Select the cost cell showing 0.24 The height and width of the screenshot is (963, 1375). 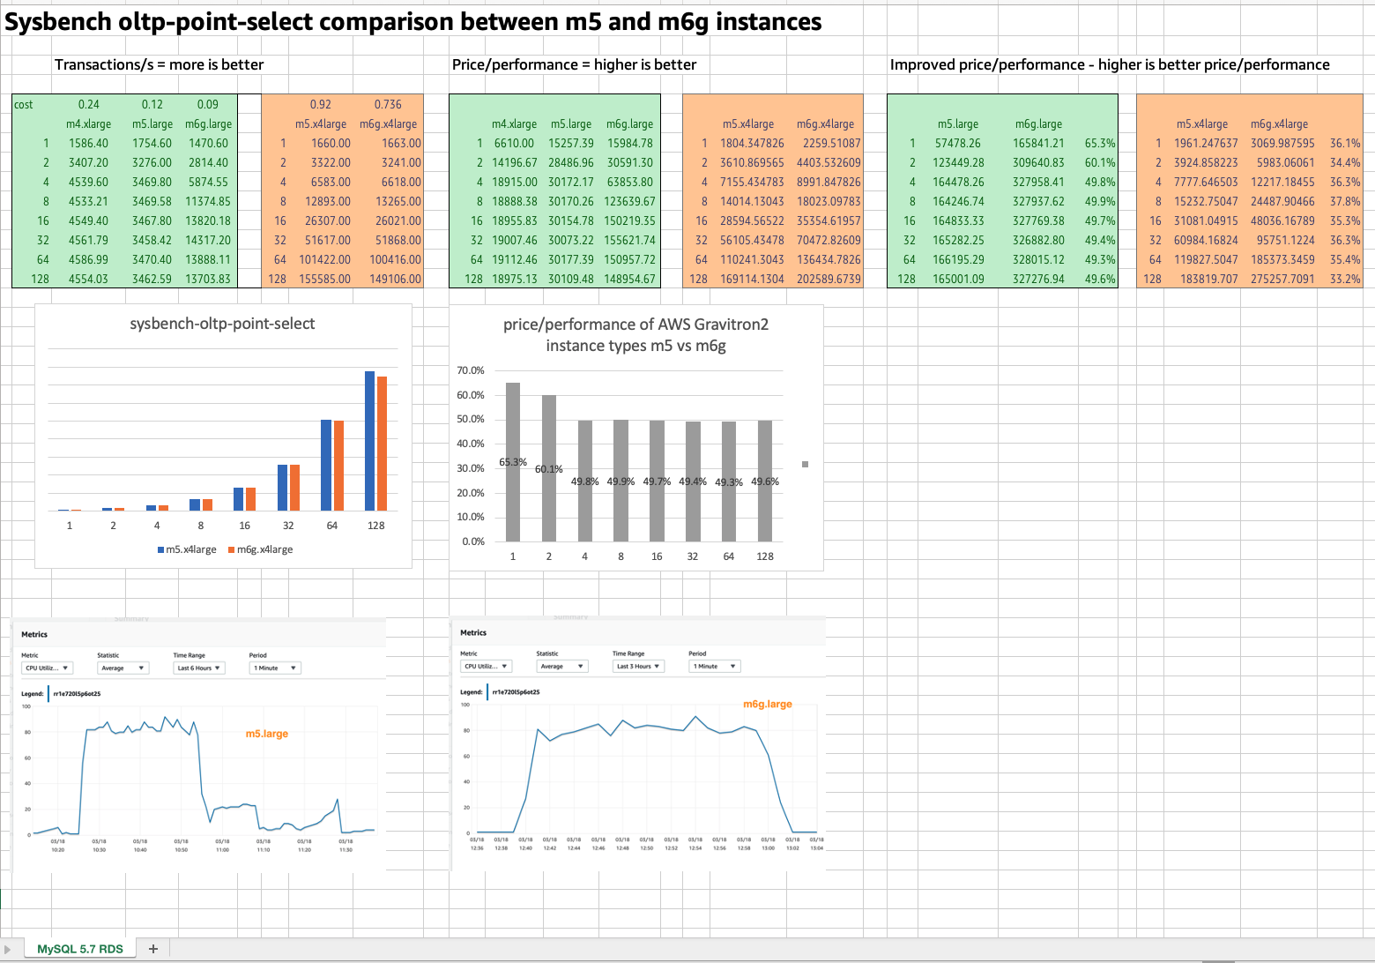[x=88, y=104]
